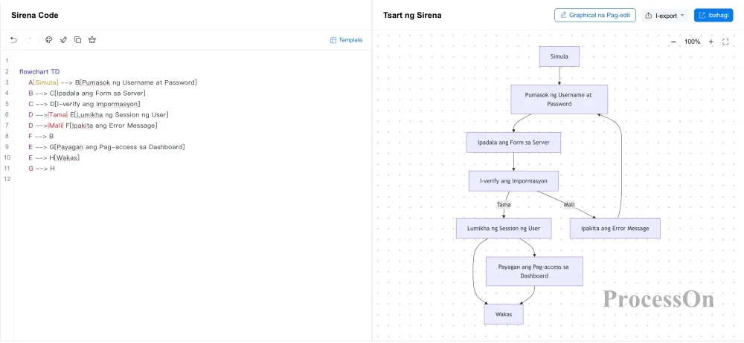744x343 pixels.
Task: Click code line "G --> H"
Action: click(x=41, y=169)
